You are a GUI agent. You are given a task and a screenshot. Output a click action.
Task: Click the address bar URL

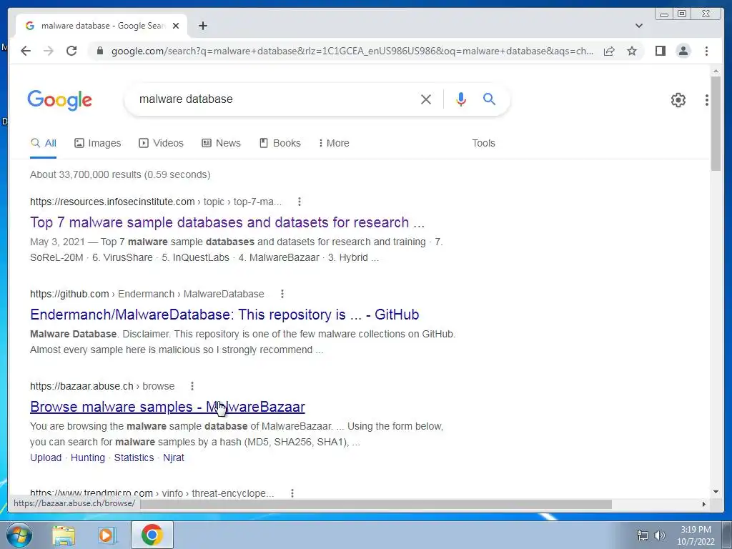pyautogui.click(x=352, y=51)
